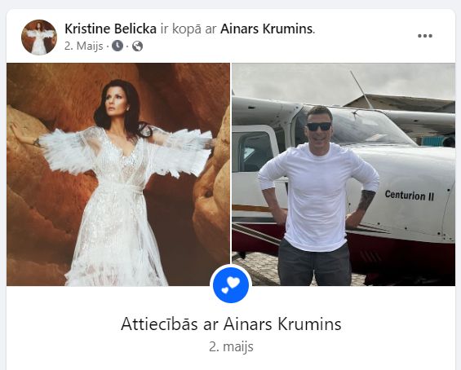Click the "2. Maijs" post timestamp

point(84,46)
